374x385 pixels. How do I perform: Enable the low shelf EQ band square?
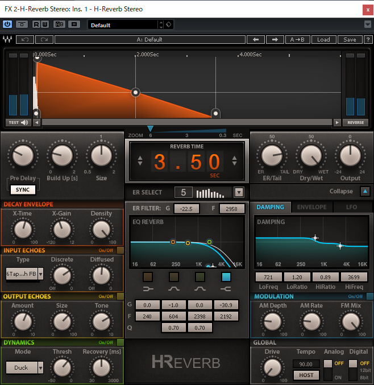(148, 277)
